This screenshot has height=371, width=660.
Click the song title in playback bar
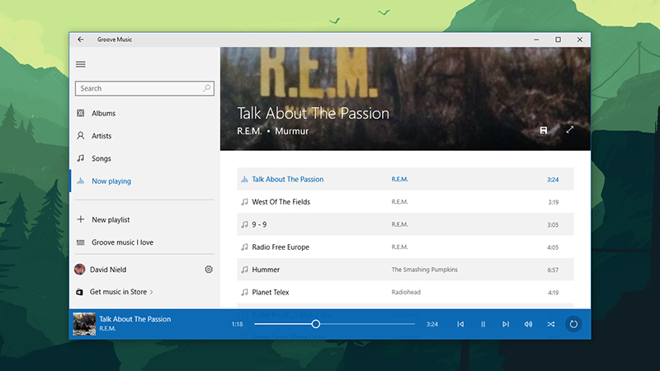pyautogui.click(x=135, y=319)
